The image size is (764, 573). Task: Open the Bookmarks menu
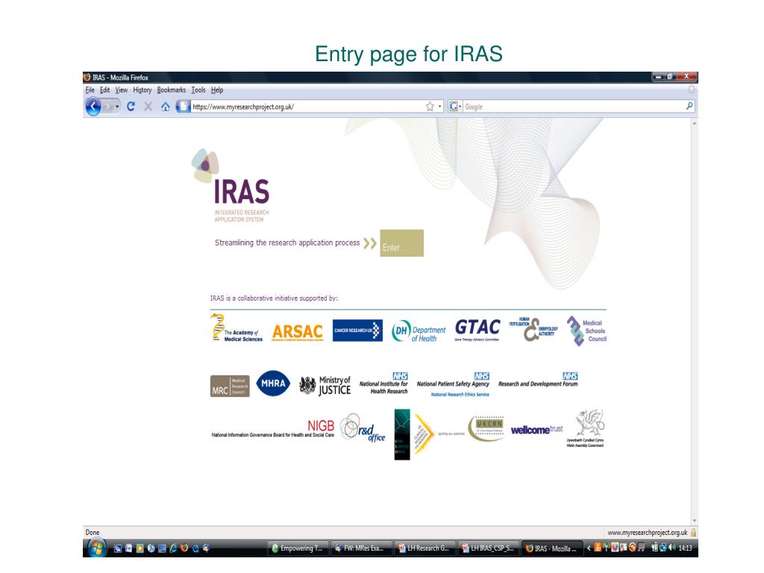[171, 90]
